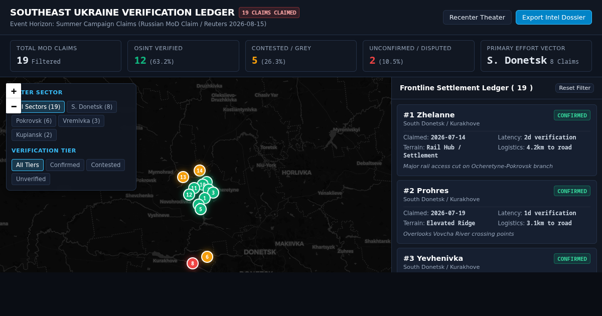Click Unconfirmed / Disputed stat card
The width and height of the screenshot is (602, 316).
[x=418, y=56]
